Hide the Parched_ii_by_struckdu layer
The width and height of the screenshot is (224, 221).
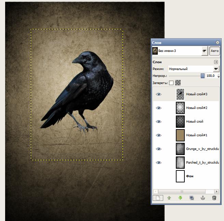pyautogui.click(x=158, y=163)
